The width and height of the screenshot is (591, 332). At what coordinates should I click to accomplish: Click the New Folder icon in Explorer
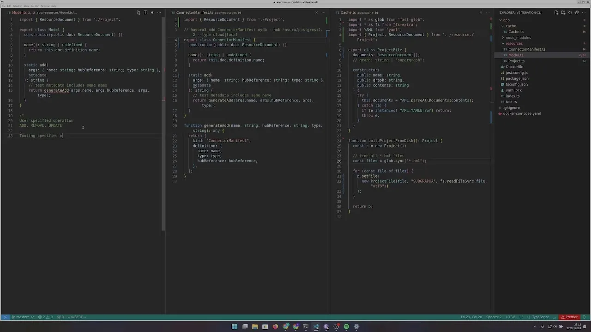(x=563, y=12)
